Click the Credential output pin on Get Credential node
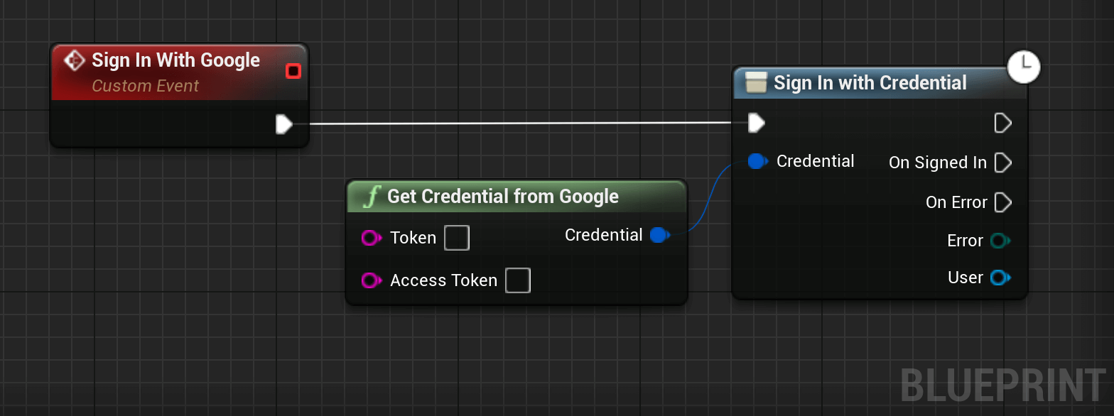 [x=660, y=235]
